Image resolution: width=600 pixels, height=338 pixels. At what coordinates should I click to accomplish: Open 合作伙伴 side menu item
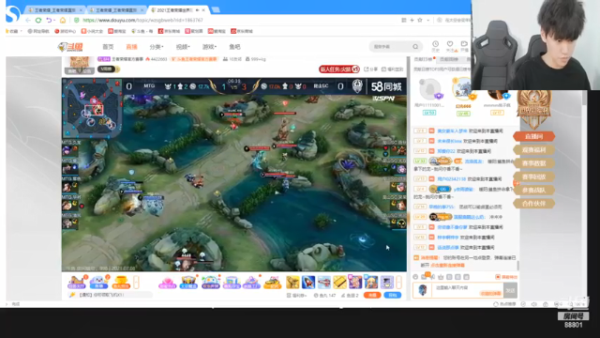click(x=533, y=203)
